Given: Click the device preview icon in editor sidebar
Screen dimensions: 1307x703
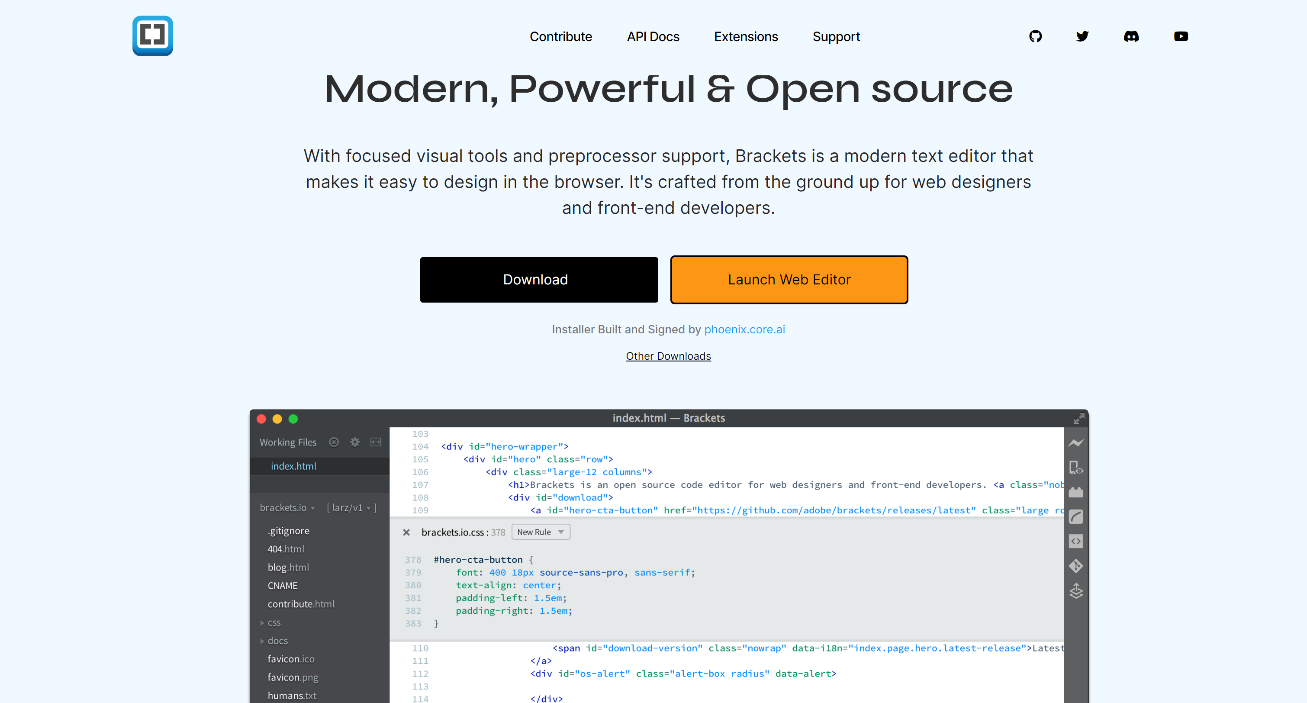Looking at the screenshot, I should coord(1075,468).
